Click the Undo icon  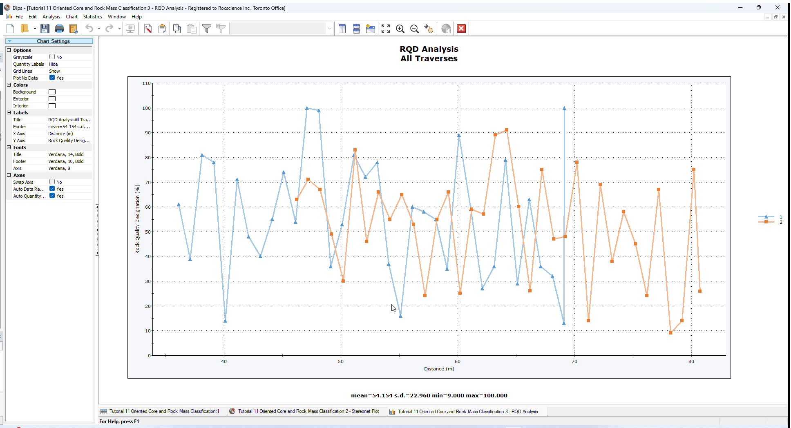[89, 29]
